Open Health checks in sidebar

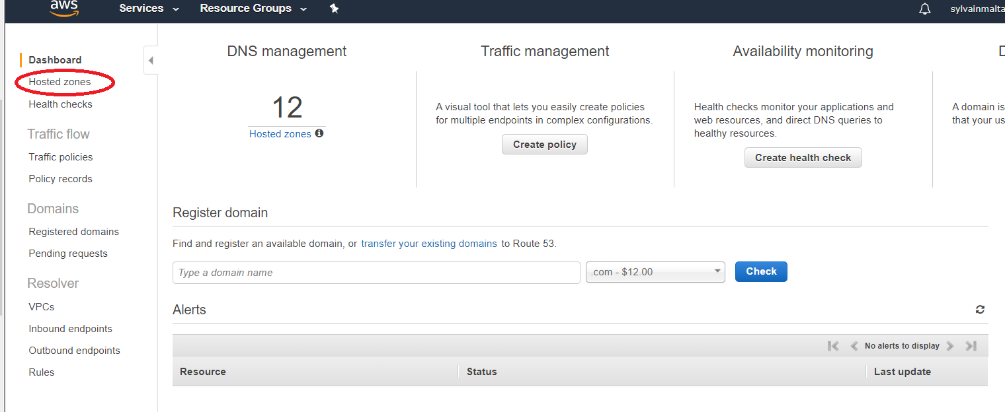click(x=60, y=104)
